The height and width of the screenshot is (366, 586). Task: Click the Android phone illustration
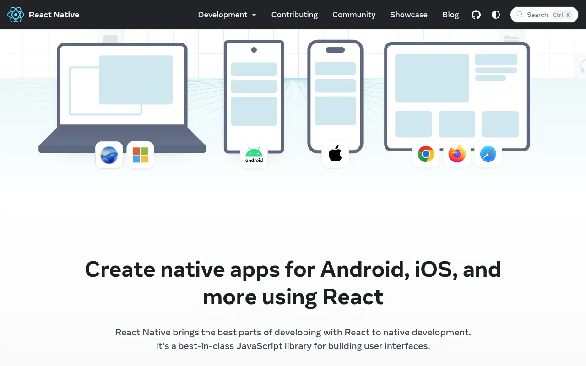(254, 97)
